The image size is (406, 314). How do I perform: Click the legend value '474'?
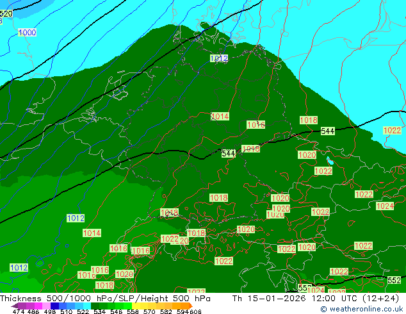(19, 311)
